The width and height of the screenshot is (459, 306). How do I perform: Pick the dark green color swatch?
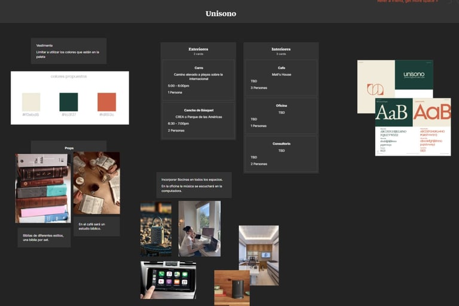pos(69,102)
